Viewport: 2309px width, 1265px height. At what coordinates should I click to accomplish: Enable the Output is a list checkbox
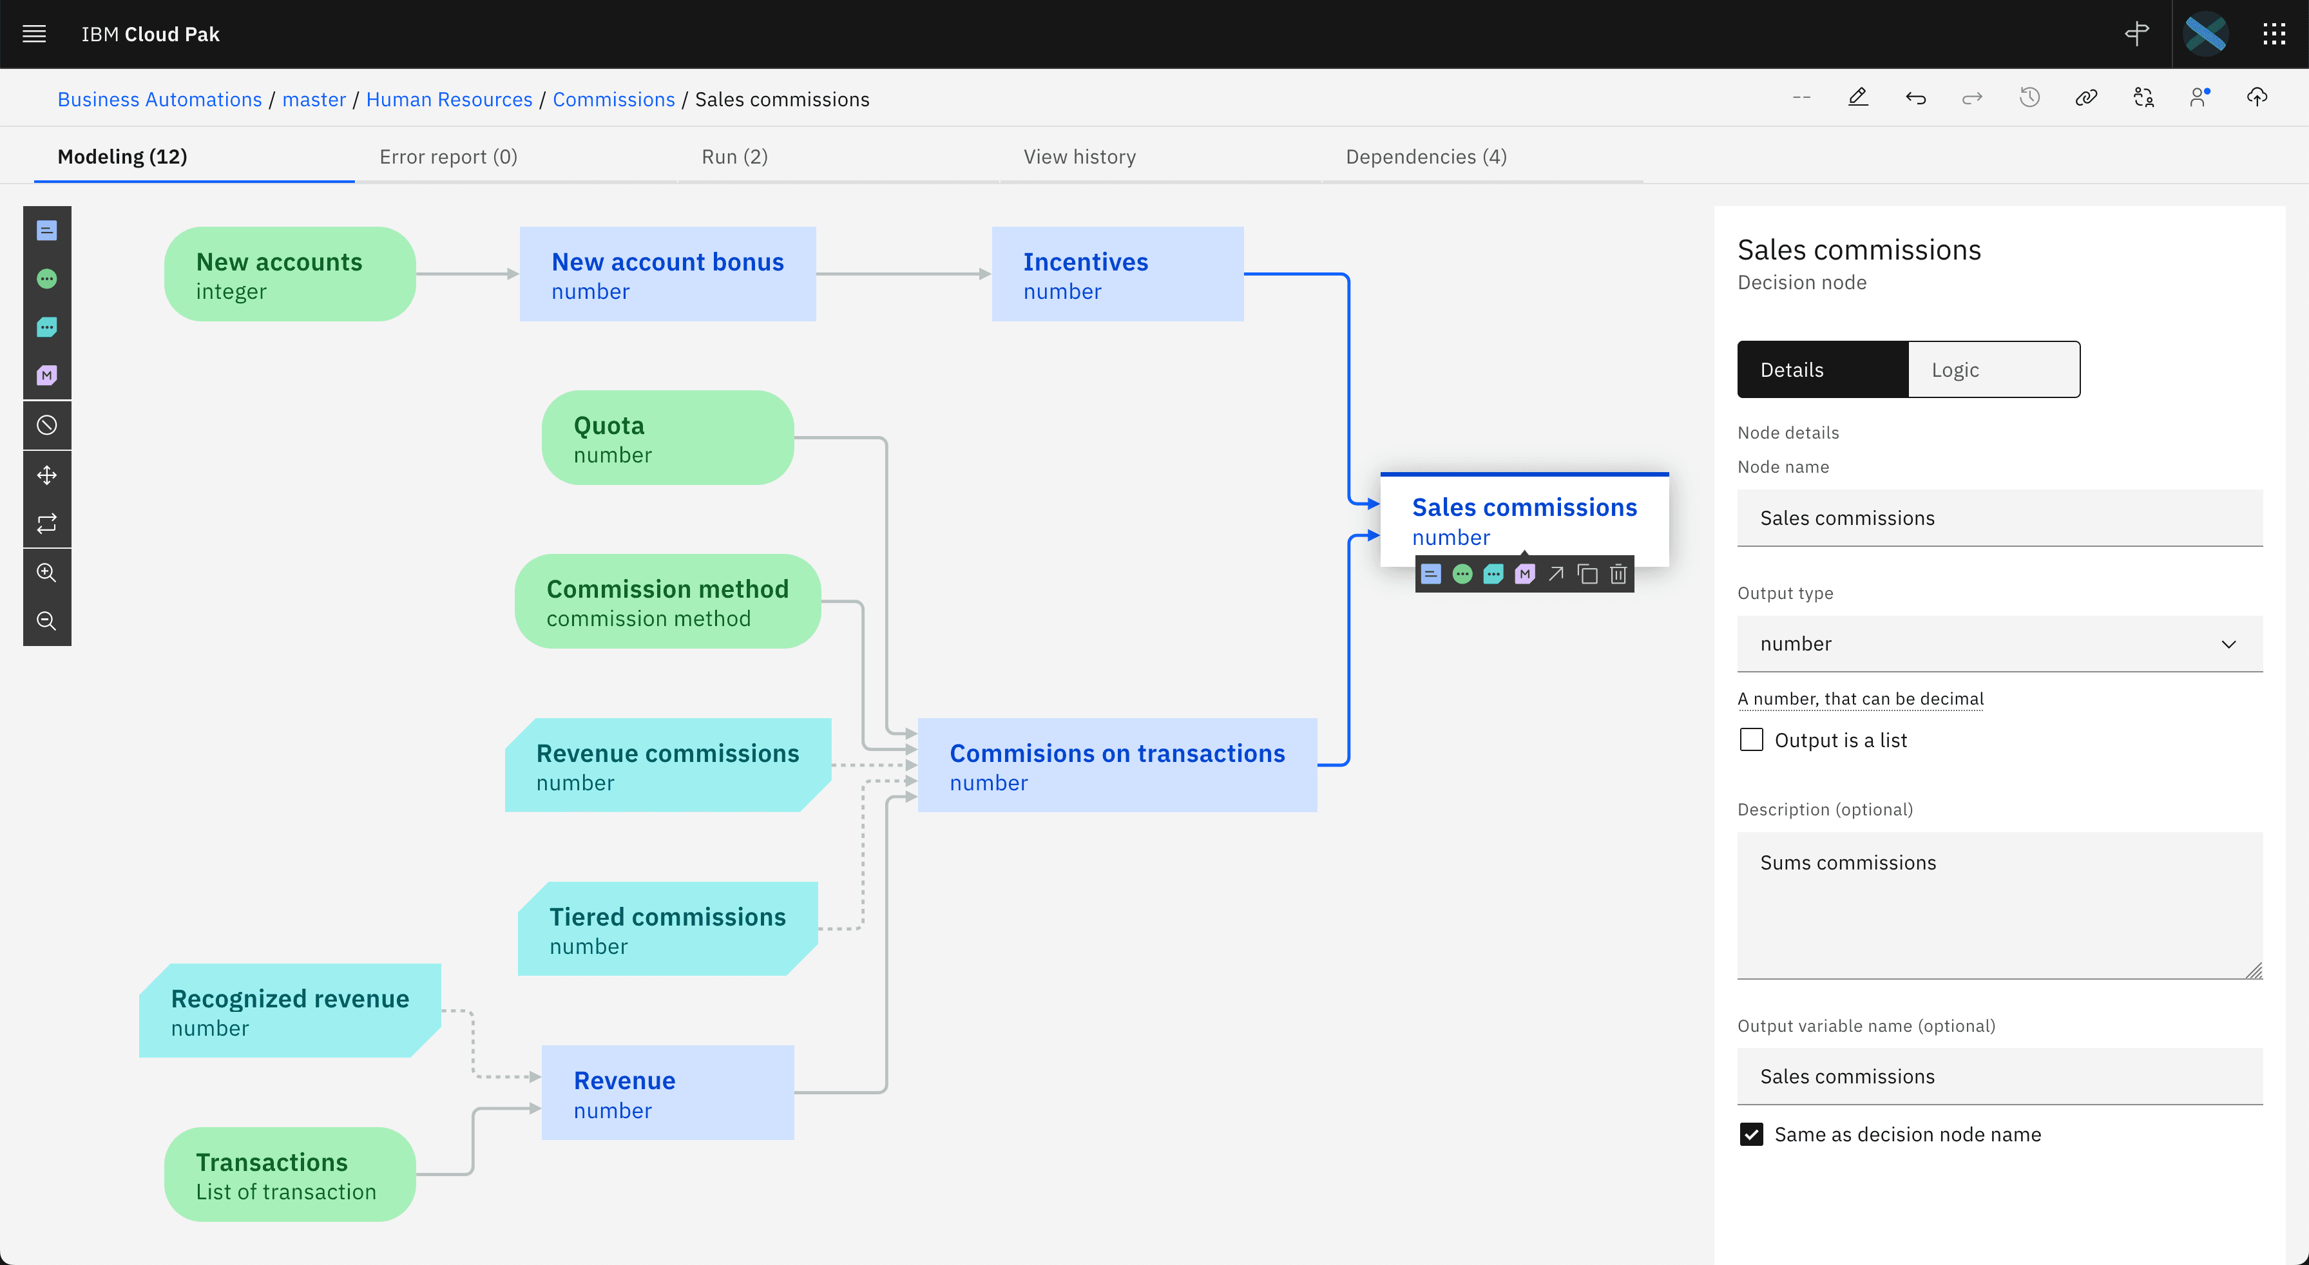[1752, 739]
